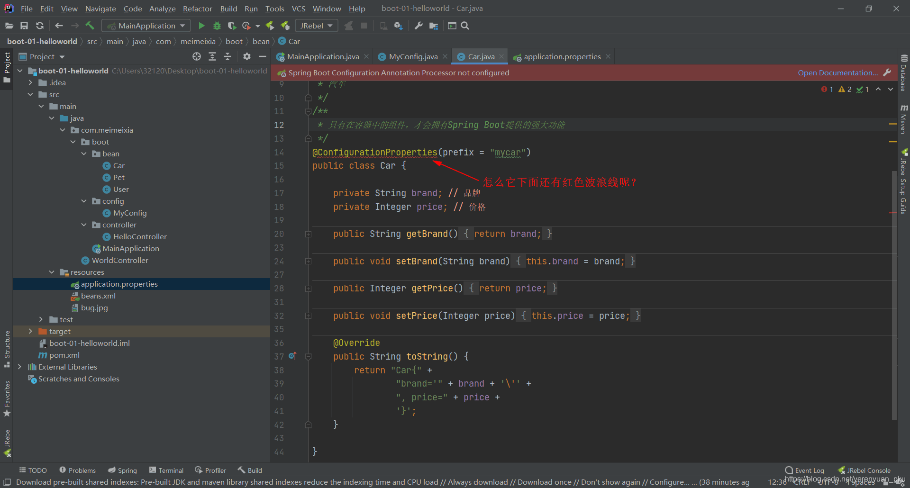The width and height of the screenshot is (910, 488).
Task: Click the Expand All icon in Project panel
Action: (212, 56)
